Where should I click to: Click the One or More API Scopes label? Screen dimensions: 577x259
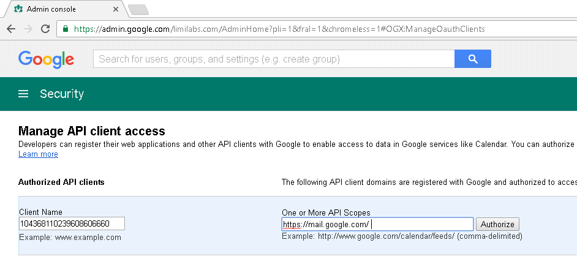click(326, 212)
